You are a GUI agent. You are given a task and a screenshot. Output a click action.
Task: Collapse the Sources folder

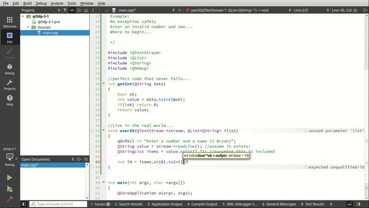tap(28, 27)
